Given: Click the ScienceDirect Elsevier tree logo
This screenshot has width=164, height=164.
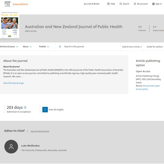Looking at the screenshot, I should [x=7, y=4].
